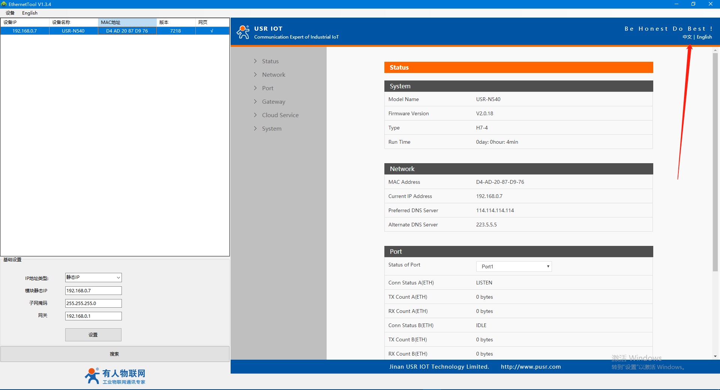Click the 模块静态IP input field
This screenshot has height=390, width=720.
pos(93,291)
